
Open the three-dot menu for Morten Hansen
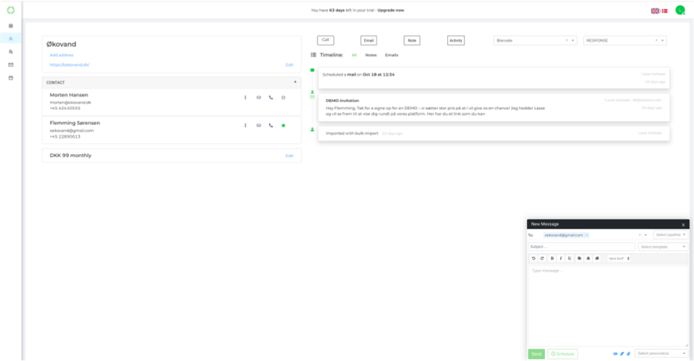(x=245, y=98)
